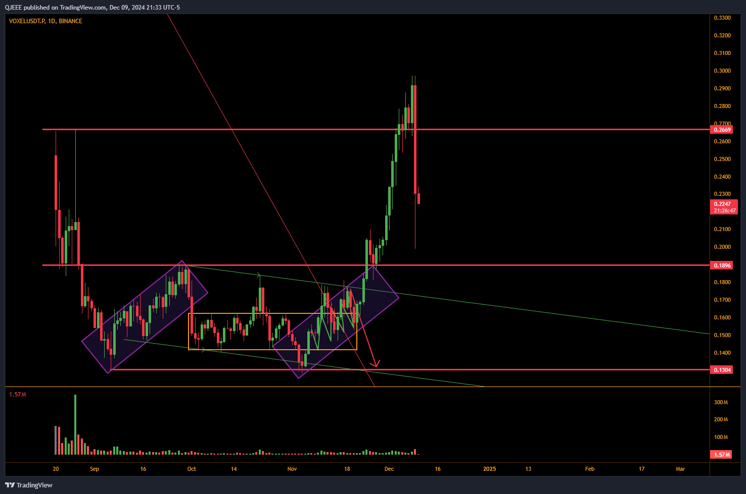Click the Feb label on the time axis
The image size is (746, 494).
[590, 469]
